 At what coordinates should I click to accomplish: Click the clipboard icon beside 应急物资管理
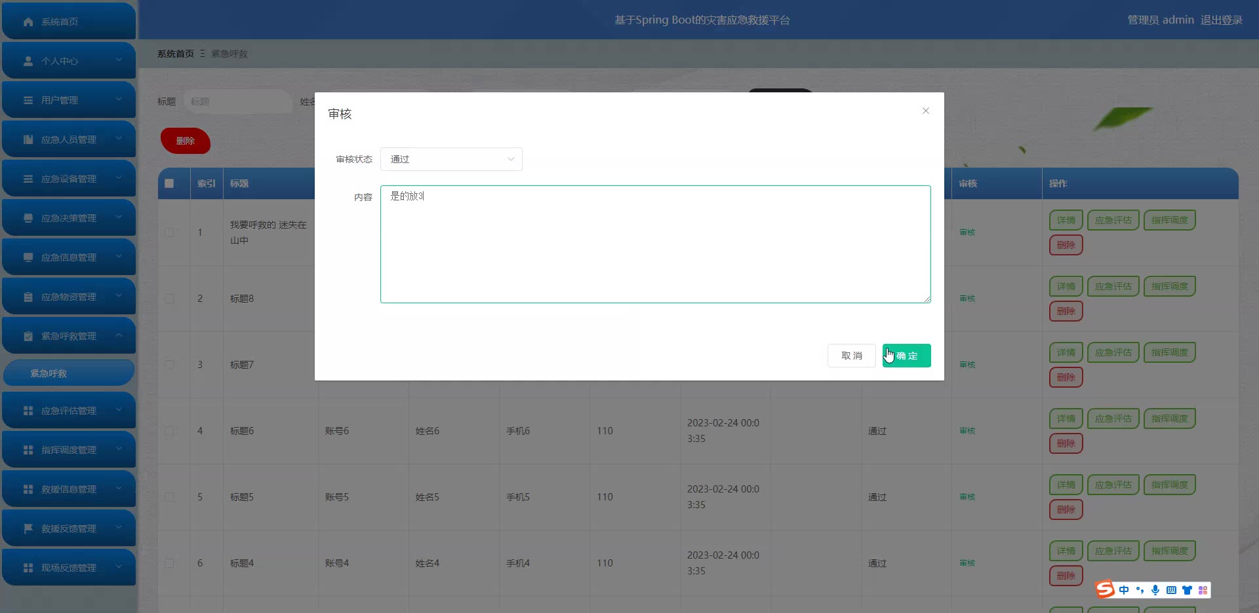(28, 297)
